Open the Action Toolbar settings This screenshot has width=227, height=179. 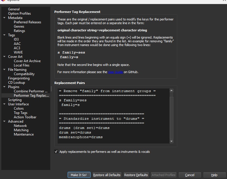[25, 117]
